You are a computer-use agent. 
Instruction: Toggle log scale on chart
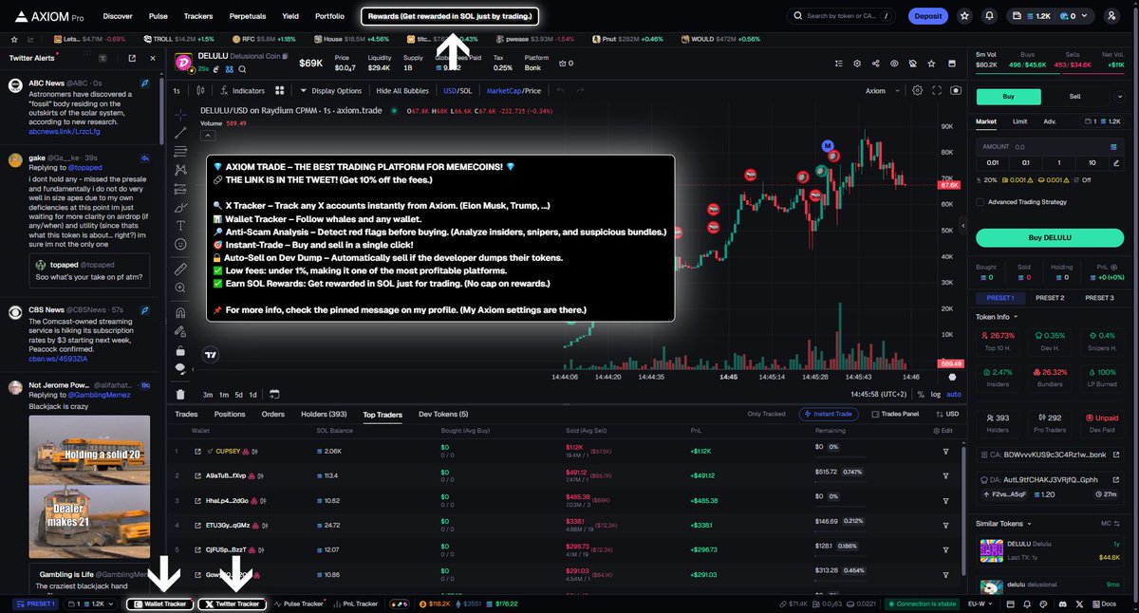[936, 394]
